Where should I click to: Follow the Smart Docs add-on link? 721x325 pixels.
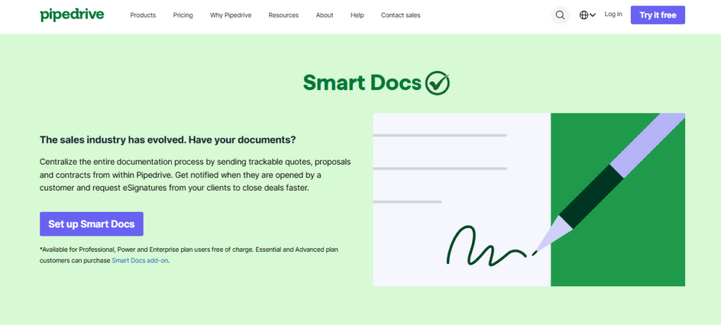140,260
